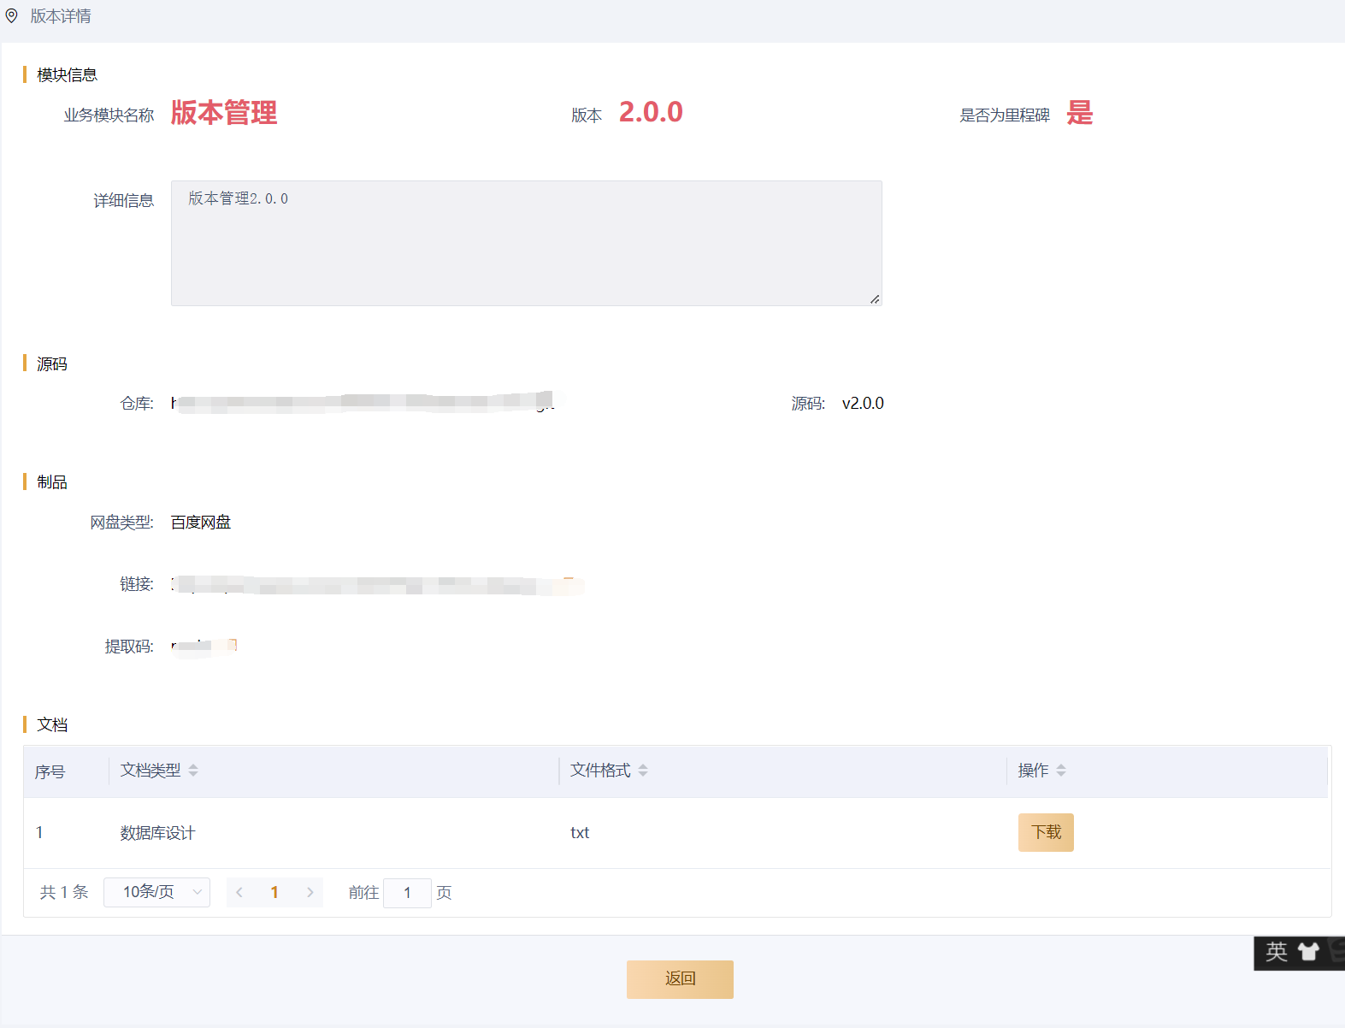Open the 10条/页 page size dropdown
1345x1028 pixels.
(x=156, y=892)
